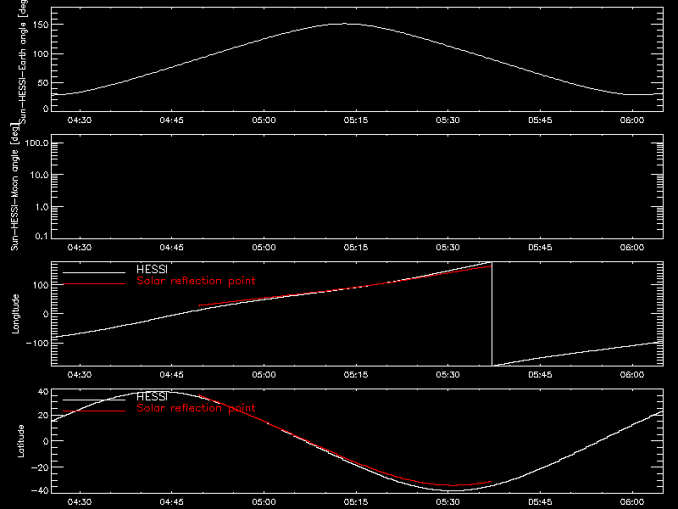Click red legend line in Latitude plot

click(x=94, y=411)
